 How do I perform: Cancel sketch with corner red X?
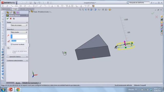tap(157, 17)
